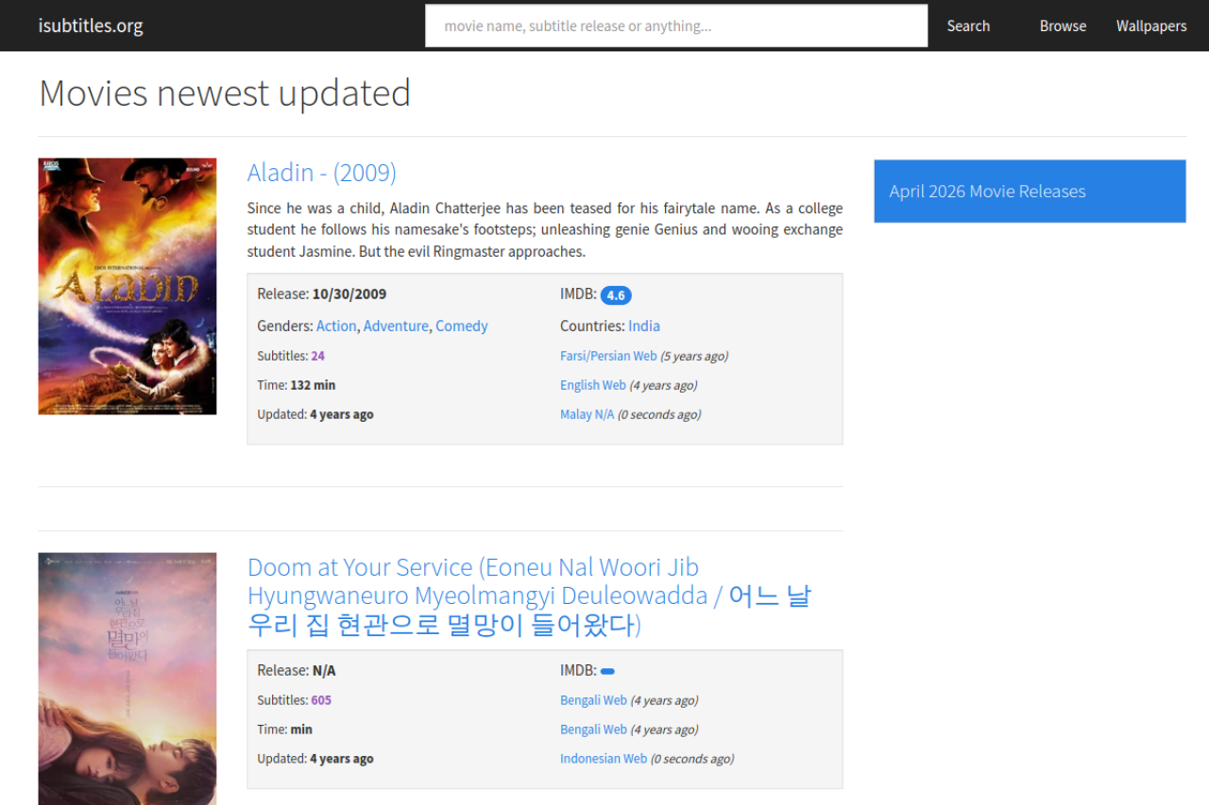Open the Indonesian Web subtitle link
The height and width of the screenshot is (805, 1209).
coord(604,759)
